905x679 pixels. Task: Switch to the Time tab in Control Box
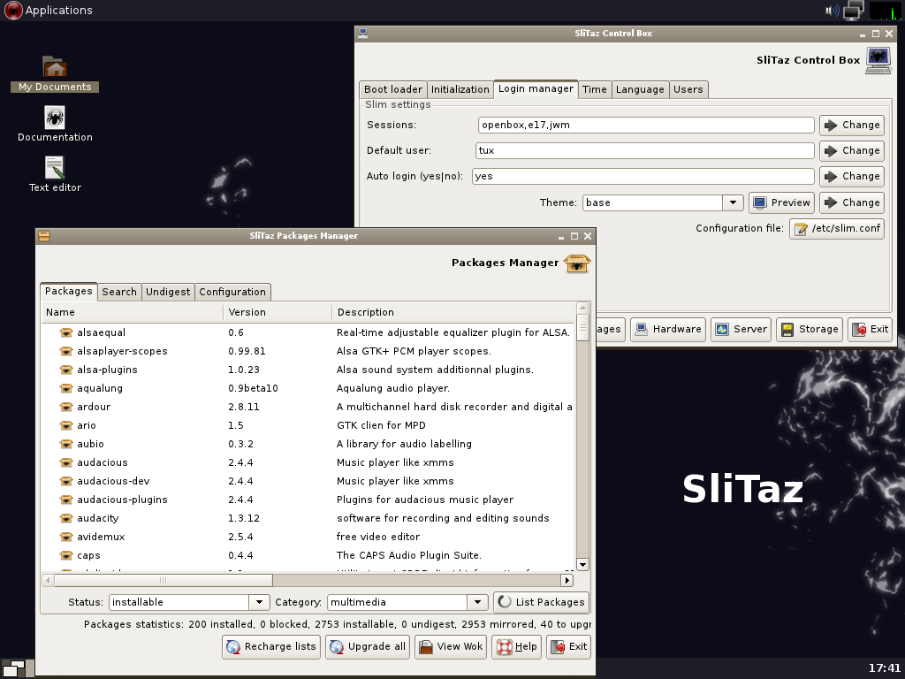tap(595, 89)
